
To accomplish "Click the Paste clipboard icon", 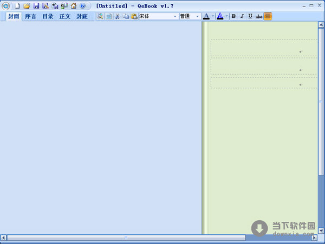I will tap(134, 16).
